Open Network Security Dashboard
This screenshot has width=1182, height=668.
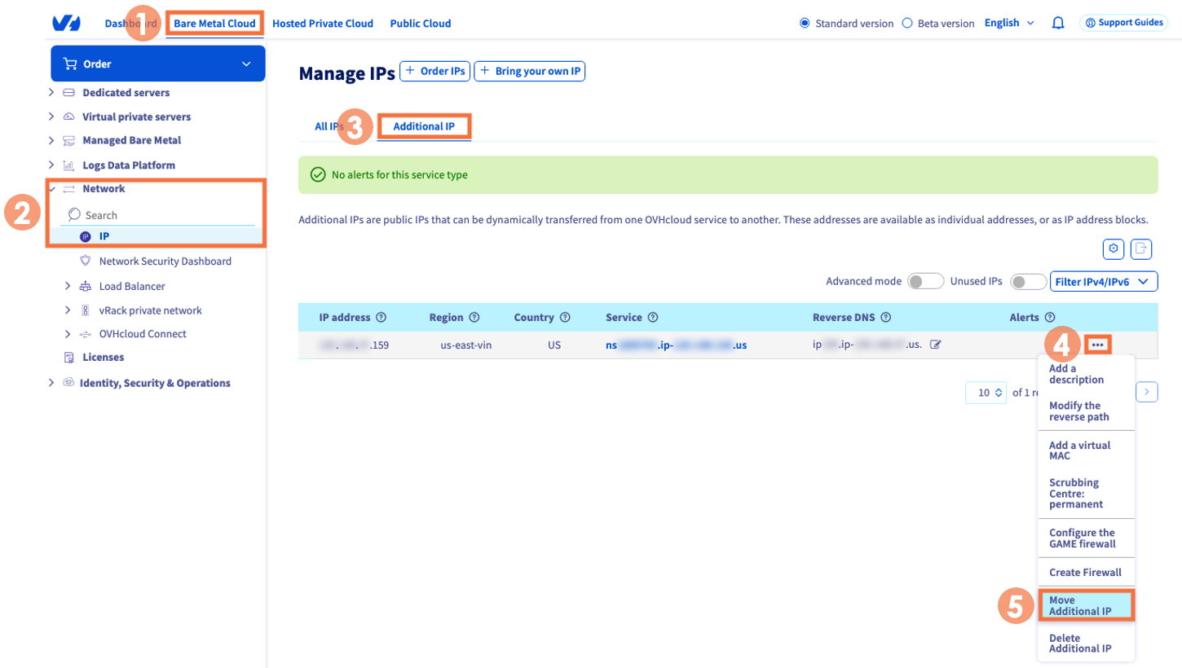coord(165,261)
